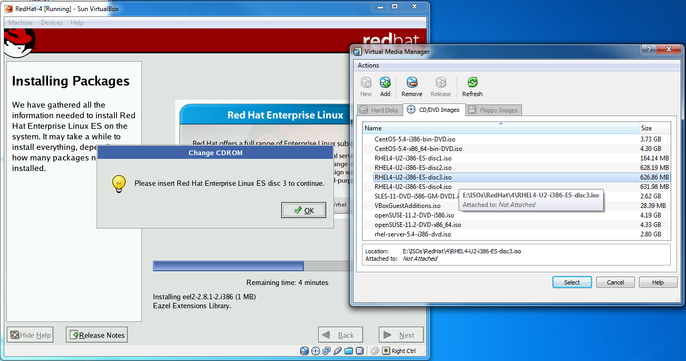
Task: Switch to the Floppy Images tab
Action: [493, 110]
